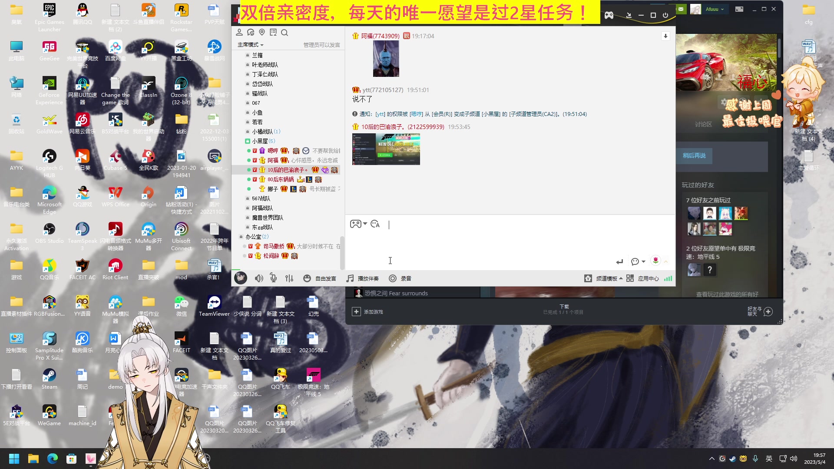Open WeGame desktop shortcut
834x469 pixels.
pyautogui.click(x=49, y=415)
